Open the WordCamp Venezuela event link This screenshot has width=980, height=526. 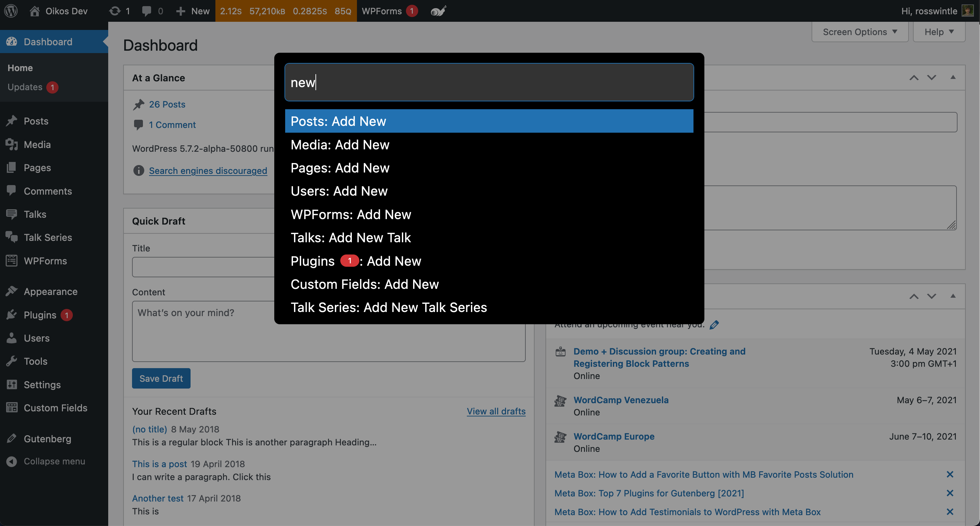click(x=621, y=400)
